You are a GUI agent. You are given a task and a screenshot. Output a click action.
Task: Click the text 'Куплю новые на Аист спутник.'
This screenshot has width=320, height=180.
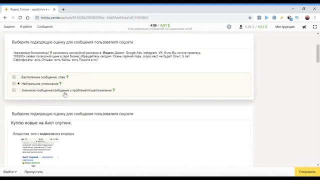[x=41, y=123]
